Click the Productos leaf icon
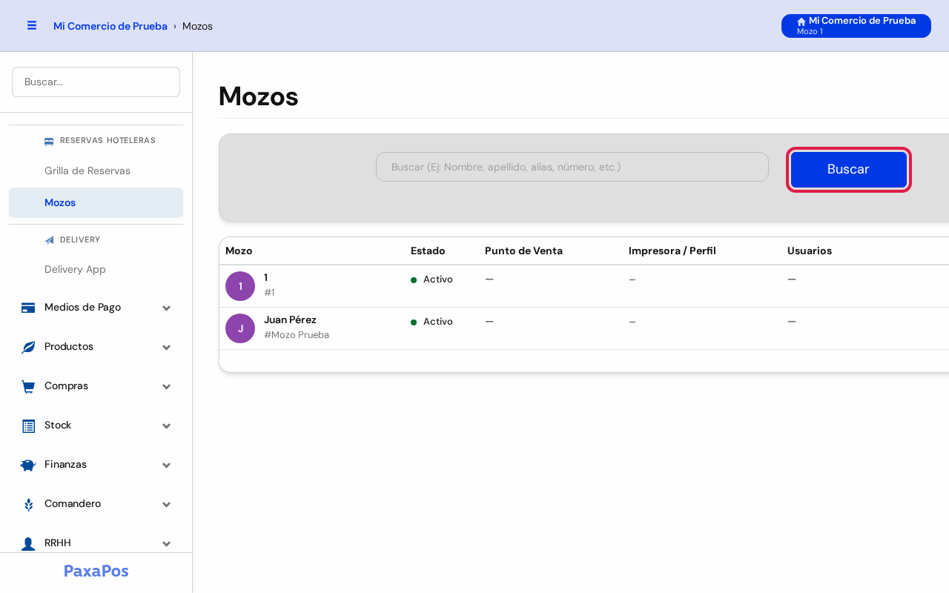The width and height of the screenshot is (949, 593). pyautogui.click(x=28, y=347)
